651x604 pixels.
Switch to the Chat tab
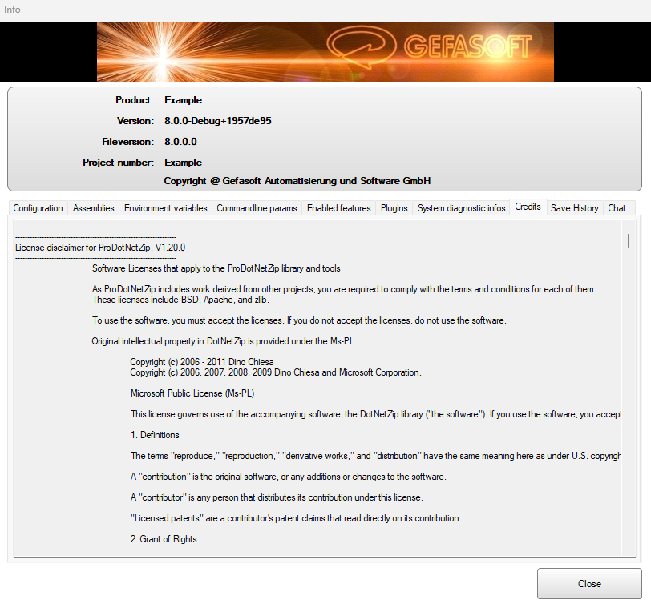tap(617, 208)
